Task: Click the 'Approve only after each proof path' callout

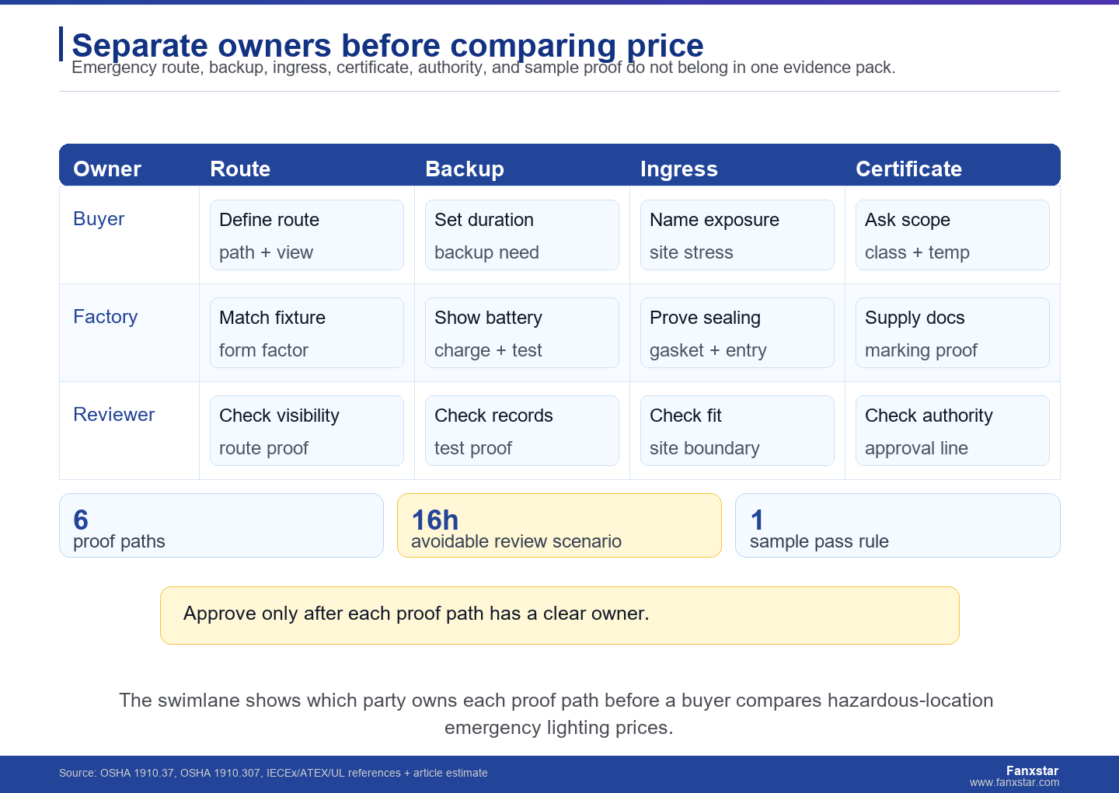Action: coord(559,615)
